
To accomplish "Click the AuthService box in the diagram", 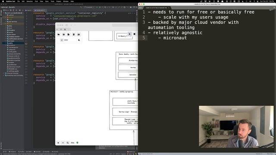I will pyautogui.click(x=128, y=60).
